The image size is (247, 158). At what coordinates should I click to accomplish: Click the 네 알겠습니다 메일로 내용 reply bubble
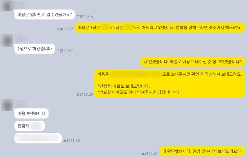pyautogui.click(x=192, y=62)
